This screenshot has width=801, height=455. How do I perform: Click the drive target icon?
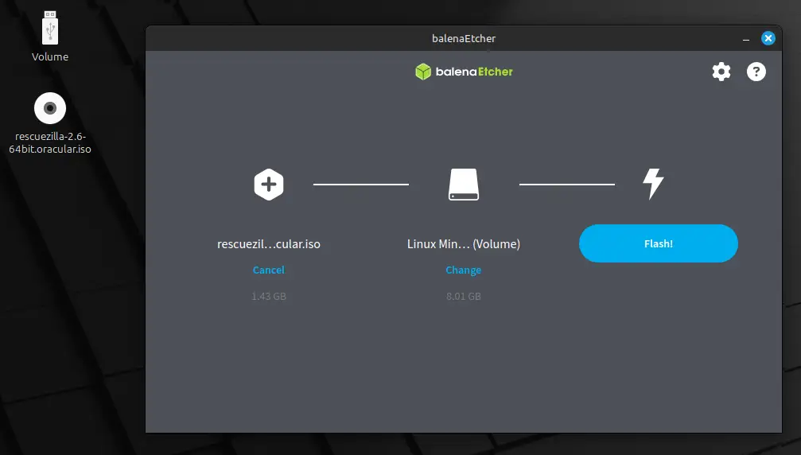point(463,185)
